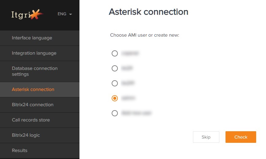Open Bitrix24 logic step
266x159 pixels.
click(x=40, y=136)
